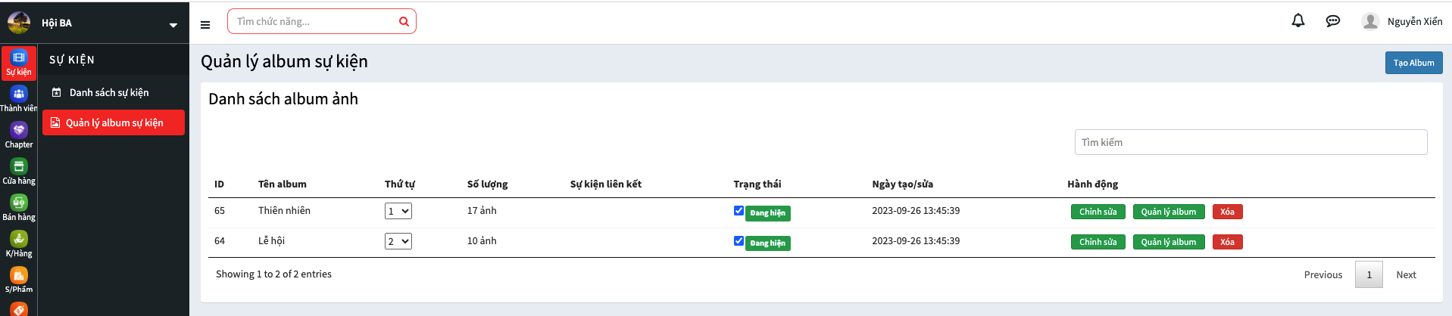
Task: Open order dropdown for Lễ hội album
Action: point(398,242)
